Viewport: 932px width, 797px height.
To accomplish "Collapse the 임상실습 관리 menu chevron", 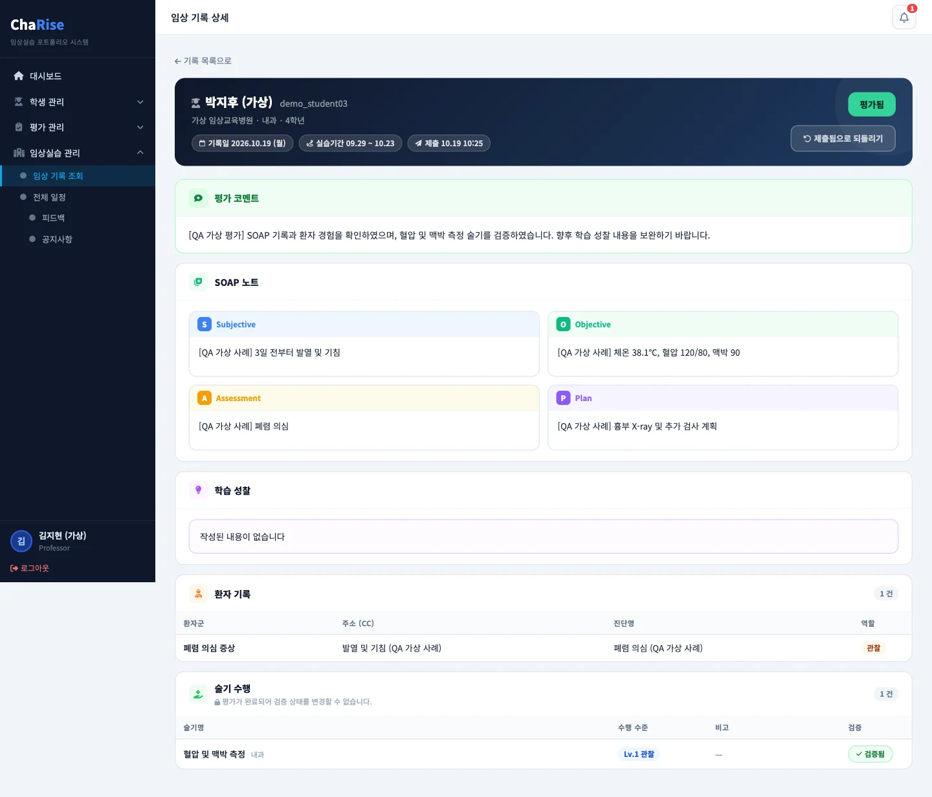I will click(x=140, y=153).
